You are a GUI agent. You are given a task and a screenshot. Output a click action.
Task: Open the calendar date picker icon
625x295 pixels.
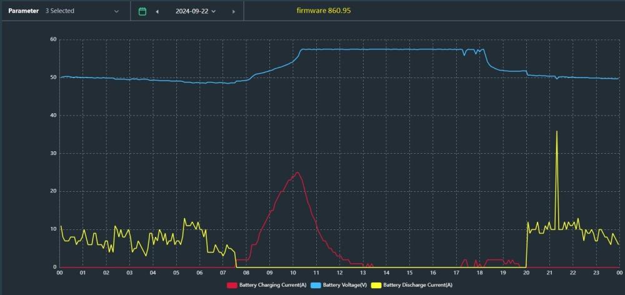(142, 11)
